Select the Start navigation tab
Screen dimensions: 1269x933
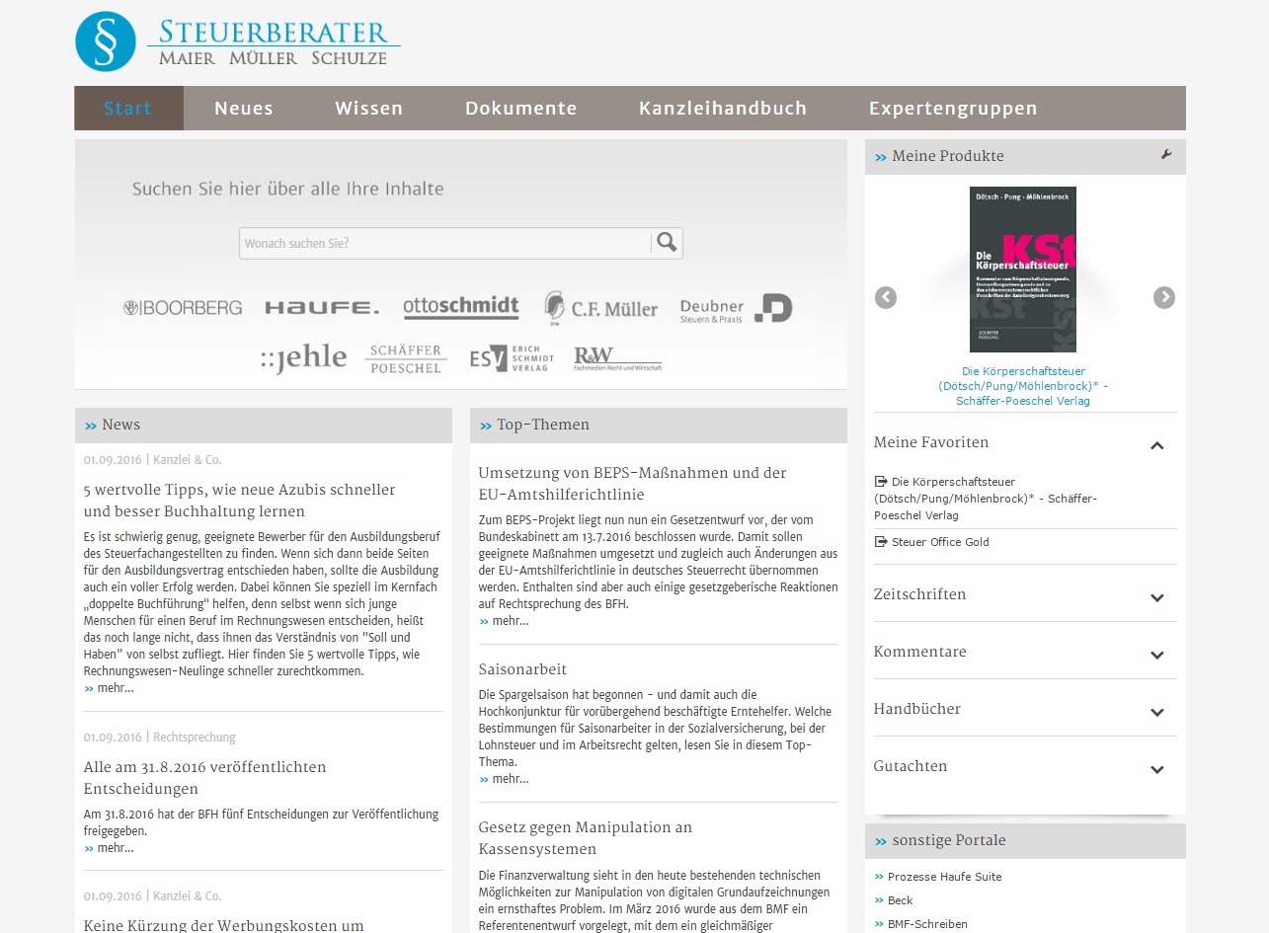click(128, 109)
